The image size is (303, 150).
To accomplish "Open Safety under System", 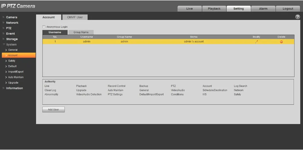I will (12, 61).
